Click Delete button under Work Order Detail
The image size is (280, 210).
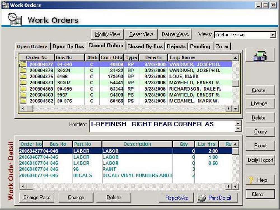(x=114, y=197)
